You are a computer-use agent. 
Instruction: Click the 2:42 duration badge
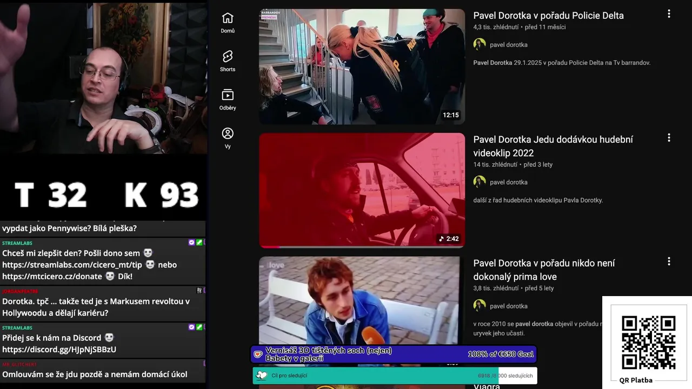449,239
